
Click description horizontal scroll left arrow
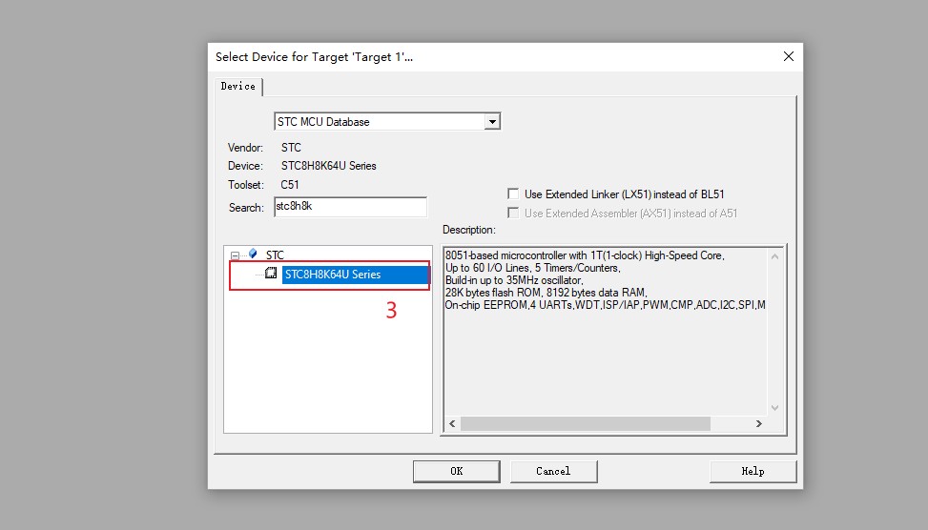tap(453, 423)
